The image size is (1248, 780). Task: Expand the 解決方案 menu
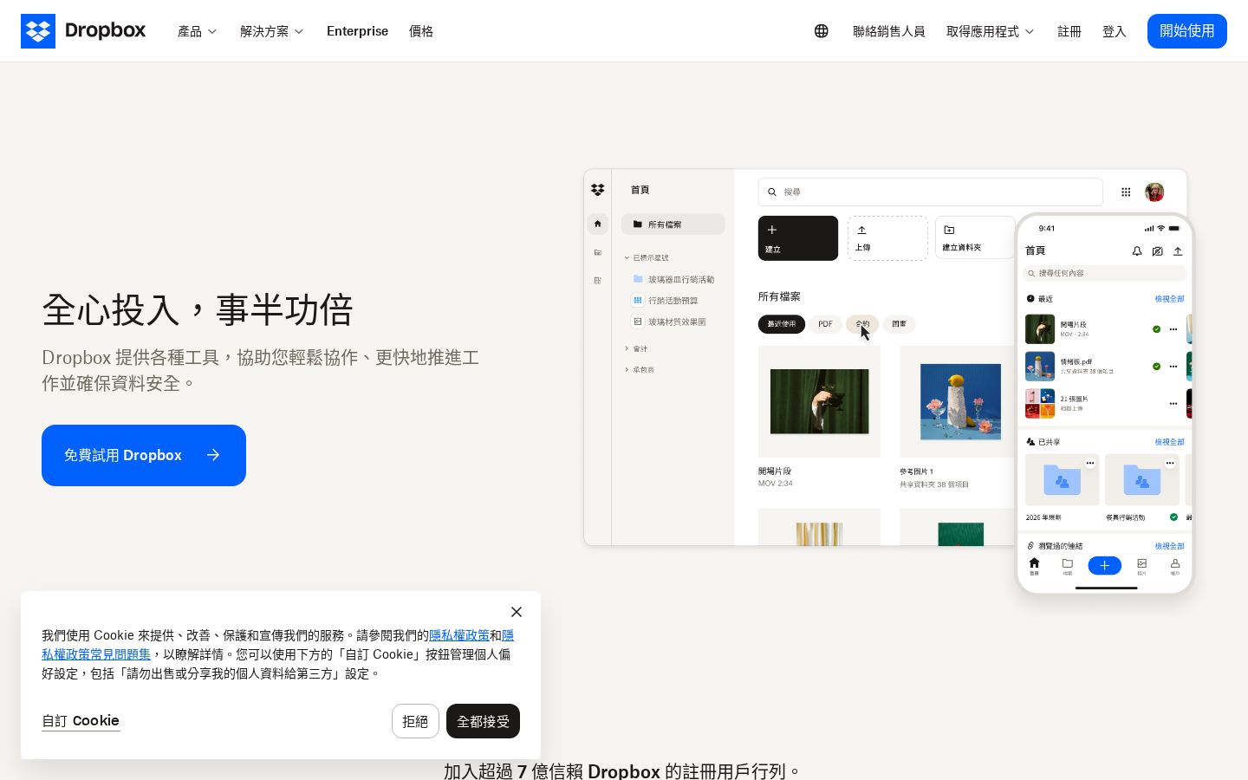click(x=271, y=31)
